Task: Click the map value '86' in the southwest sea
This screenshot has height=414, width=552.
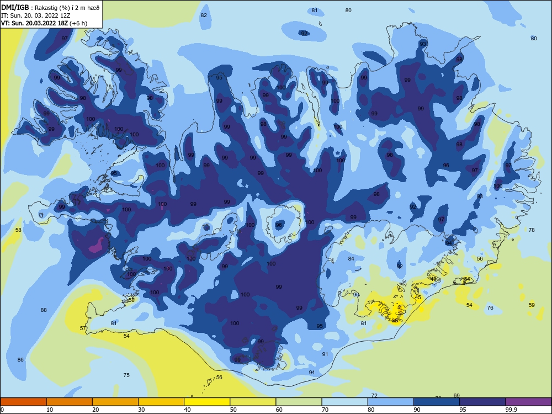Action: point(21,360)
